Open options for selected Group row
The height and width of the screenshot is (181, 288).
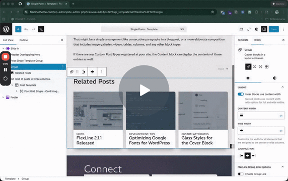(x=63, y=67)
